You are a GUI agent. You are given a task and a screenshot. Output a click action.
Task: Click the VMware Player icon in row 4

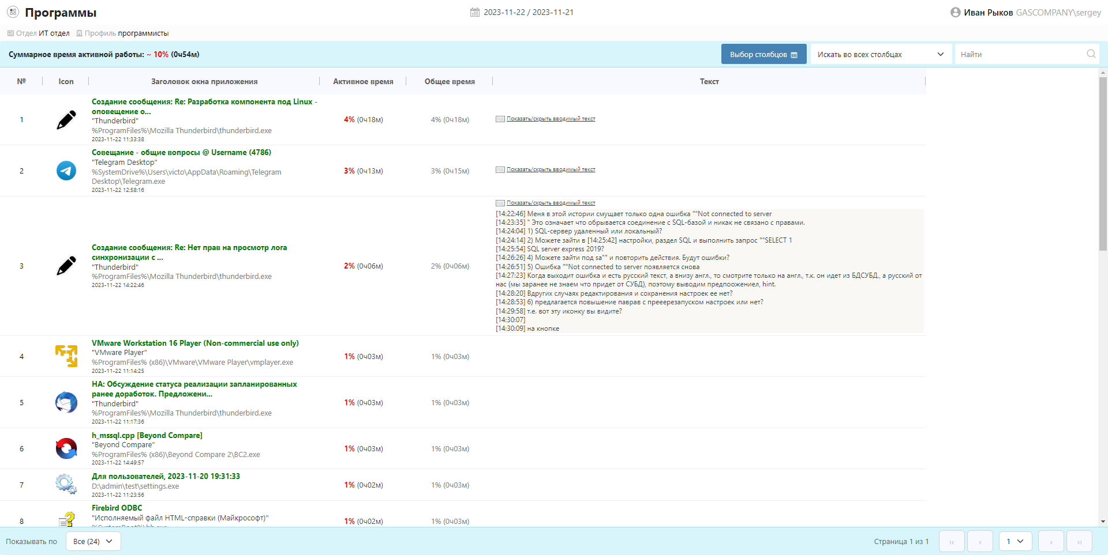66,356
